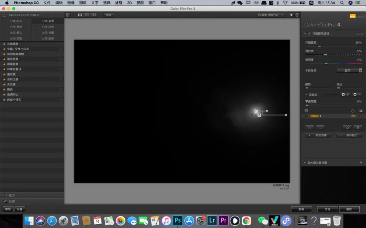This screenshot has height=228, width=366.
Task: Toggle the lightbulb background color icon
Action: pos(291,15)
